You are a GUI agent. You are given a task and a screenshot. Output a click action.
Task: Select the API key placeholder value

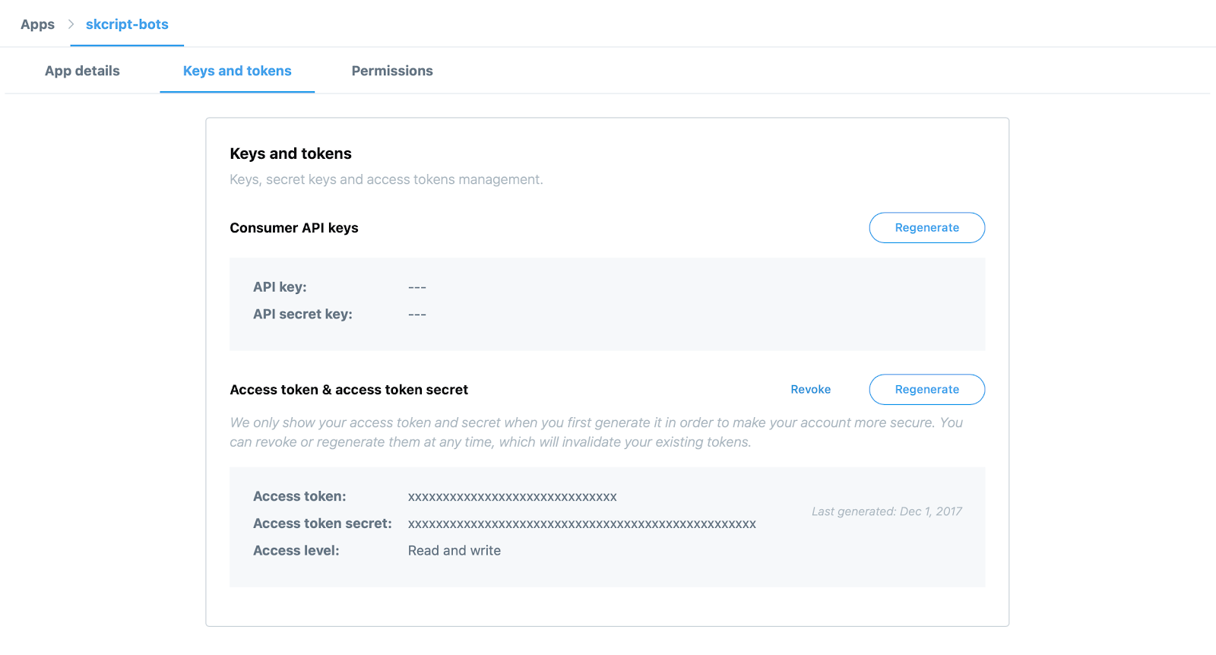tap(416, 286)
